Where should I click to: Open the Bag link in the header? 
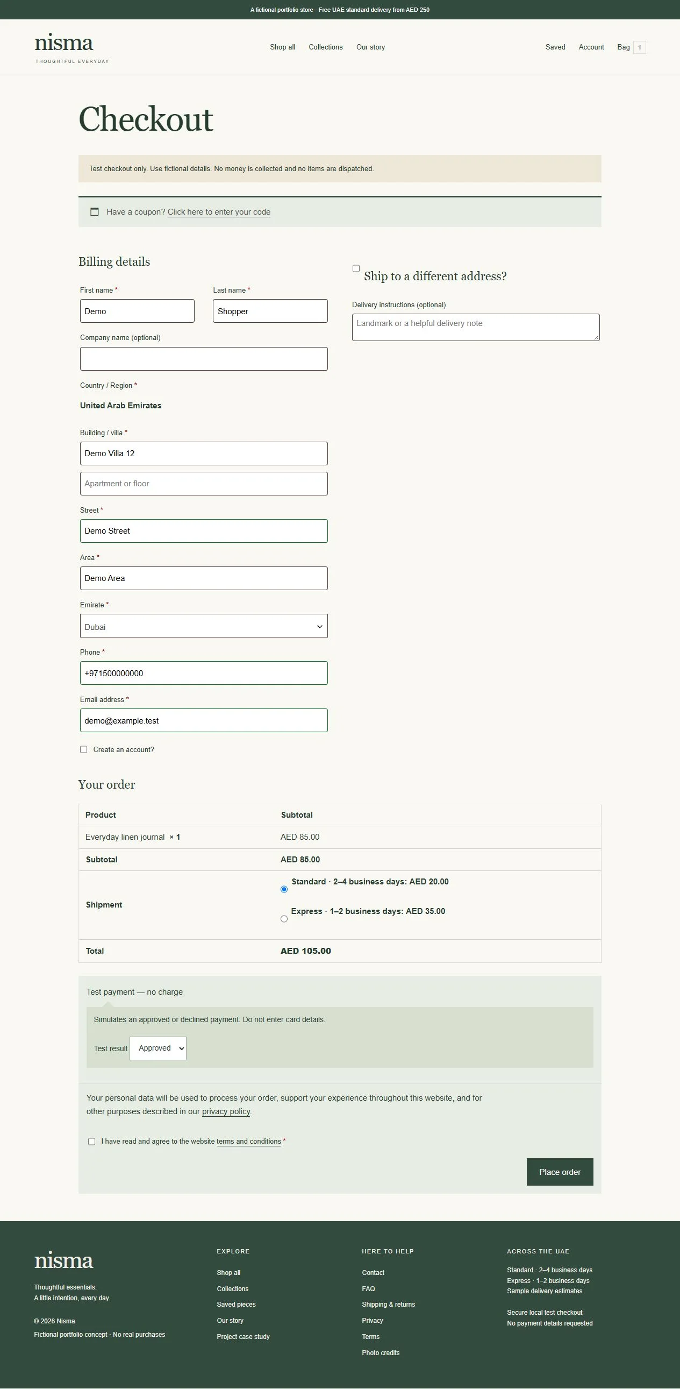[624, 47]
